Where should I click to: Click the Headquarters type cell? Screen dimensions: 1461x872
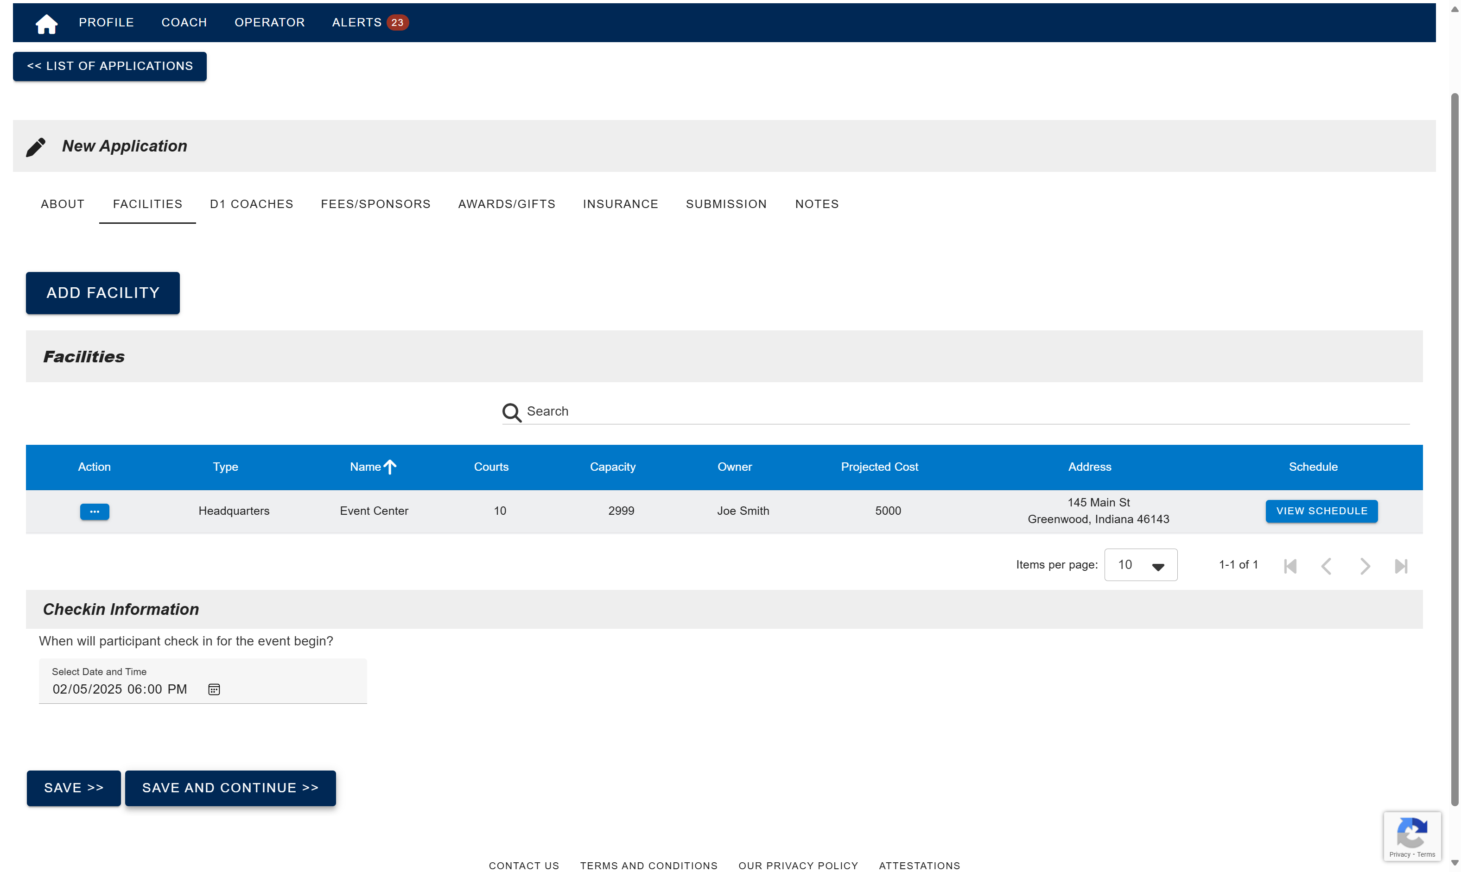tap(234, 511)
